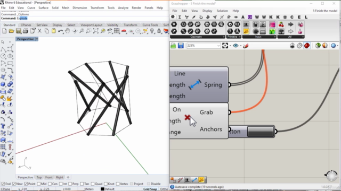Switch to the Top viewport tab
The height and width of the screenshot is (191, 341).
(39, 177)
